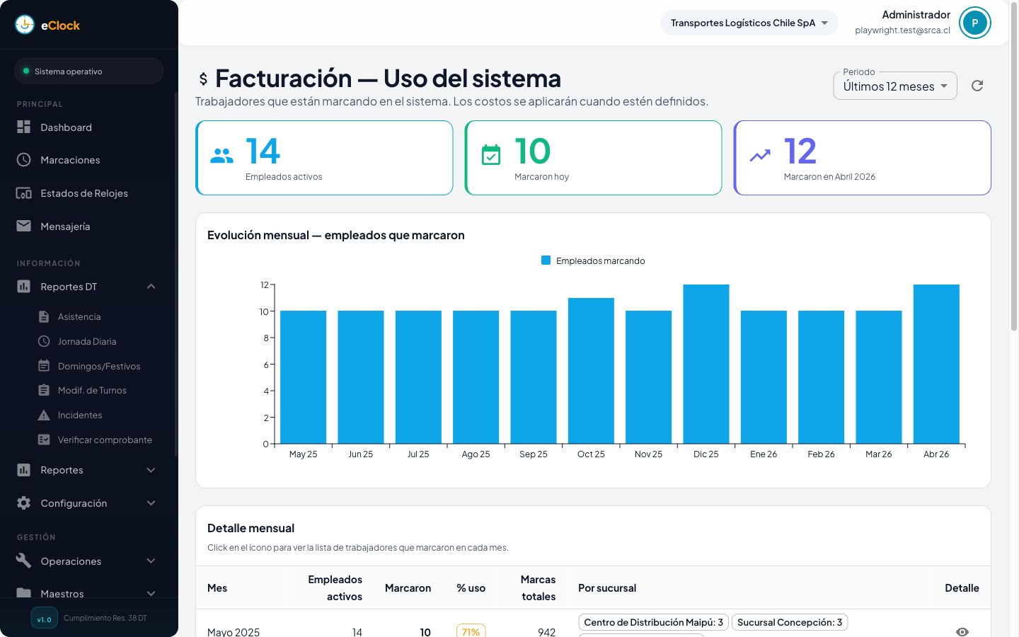Click the refresh icon next to Periodo

(x=977, y=85)
